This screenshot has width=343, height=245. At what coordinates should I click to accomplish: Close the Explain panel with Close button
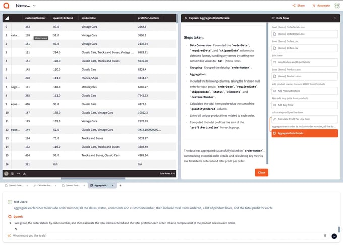click(x=261, y=172)
